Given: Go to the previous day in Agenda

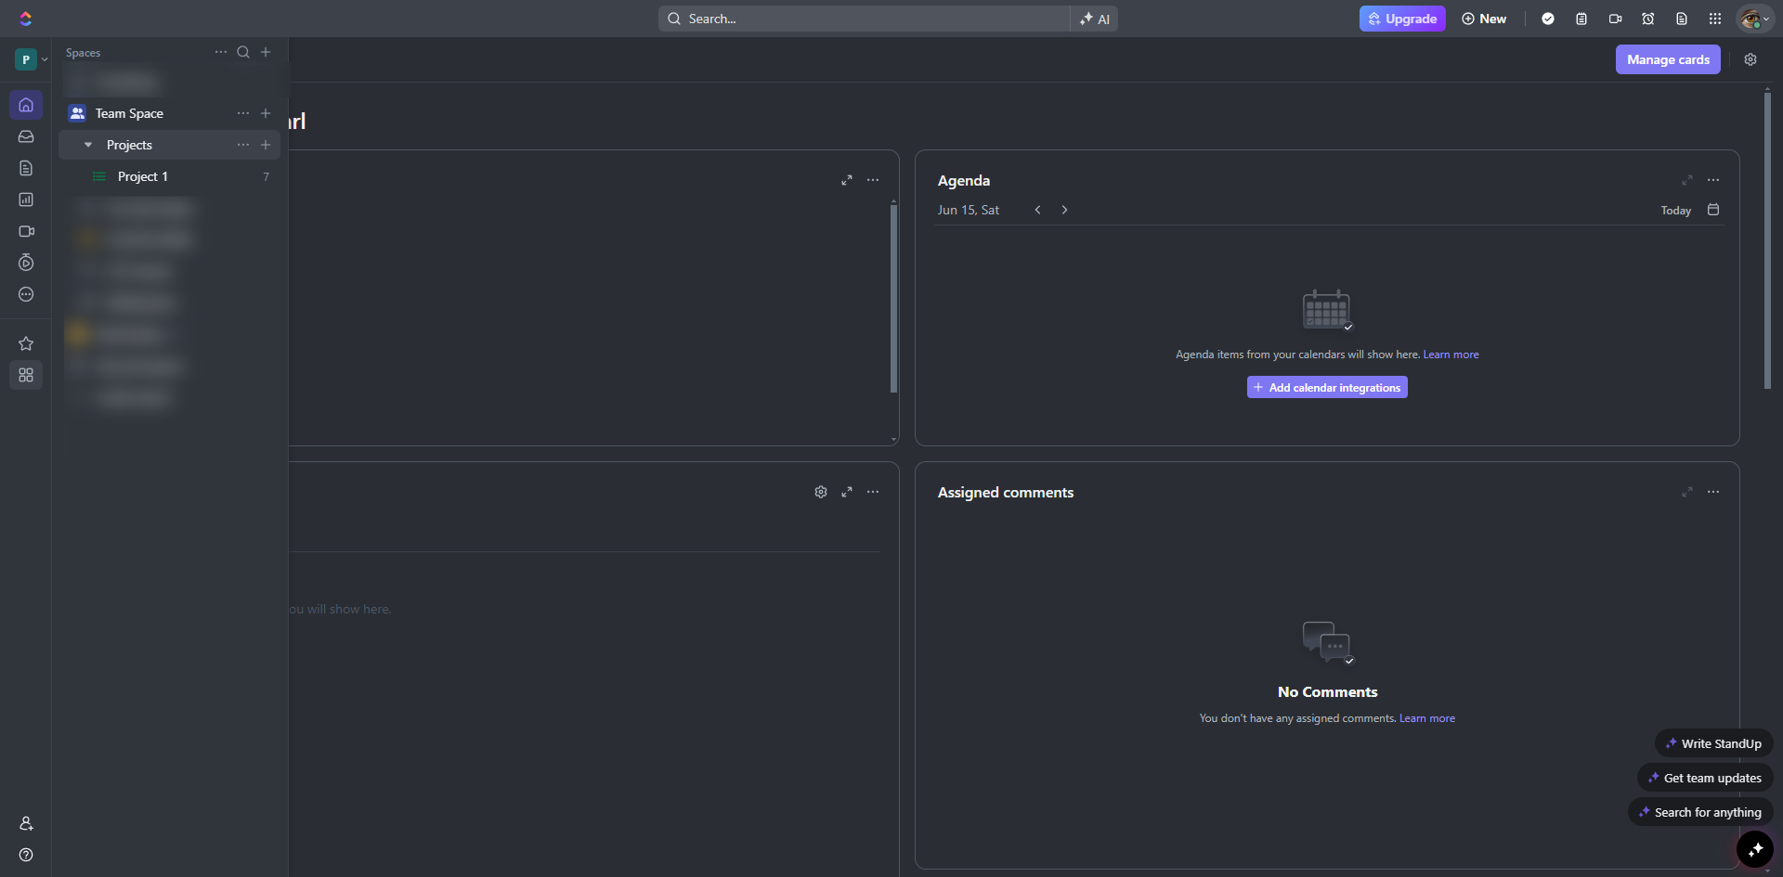Looking at the screenshot, I should point(1038,210).
